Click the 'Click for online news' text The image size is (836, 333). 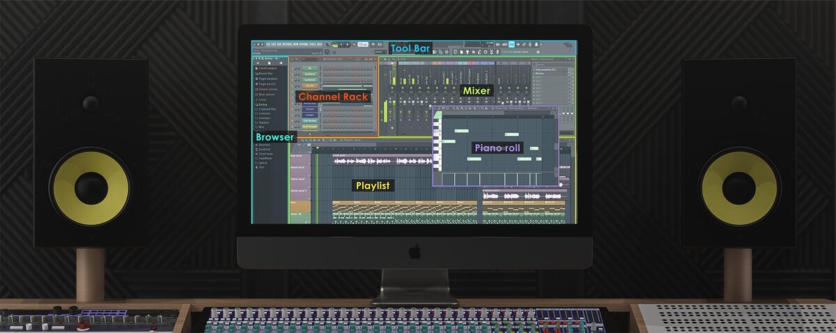515,52
